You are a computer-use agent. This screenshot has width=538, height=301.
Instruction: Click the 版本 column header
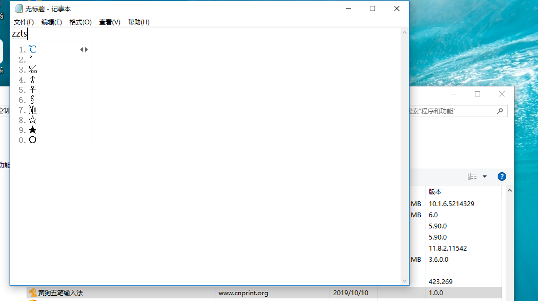pos(435,191)
